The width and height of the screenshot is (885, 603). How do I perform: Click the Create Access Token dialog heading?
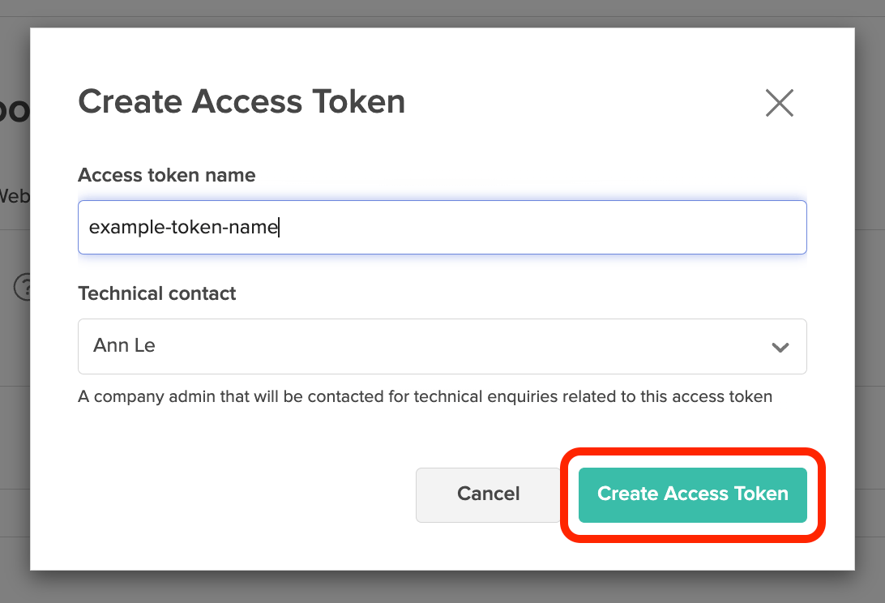point(242,102)
